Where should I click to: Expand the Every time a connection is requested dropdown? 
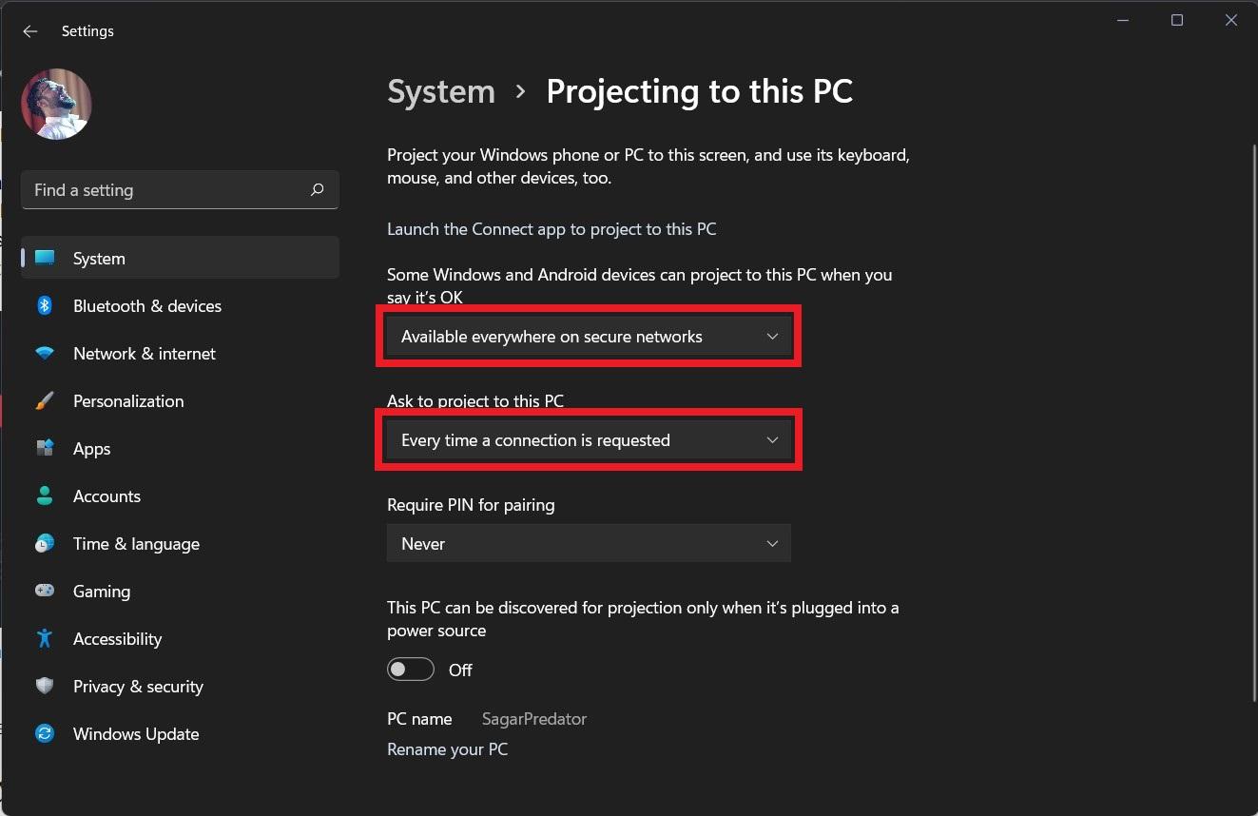pos(589,440)
